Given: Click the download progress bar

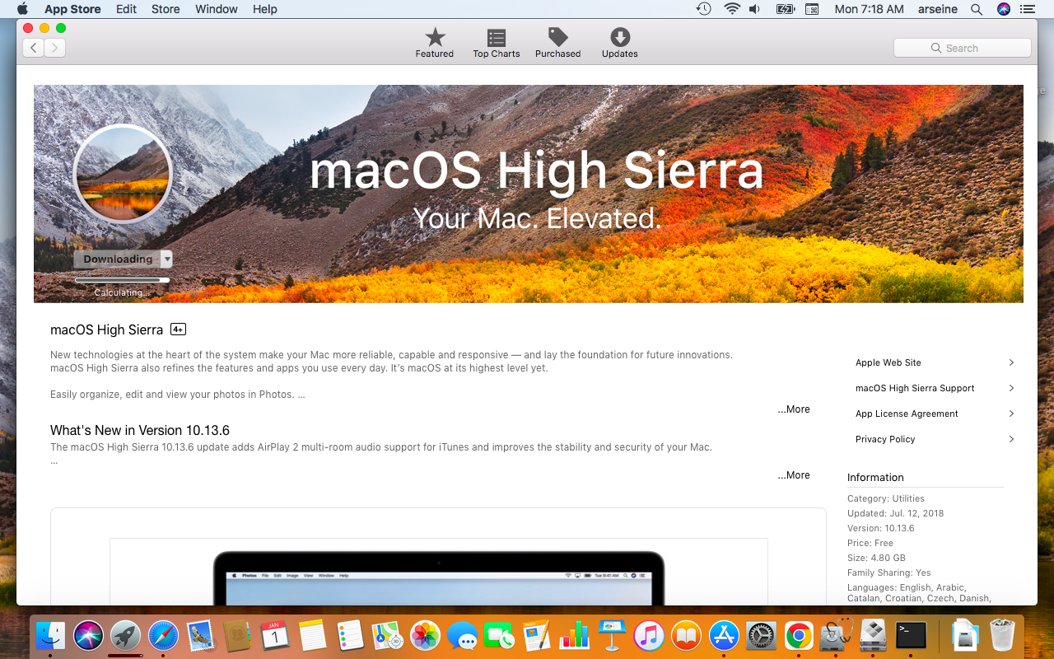Looking at the screenshot, I should point(122,280).
